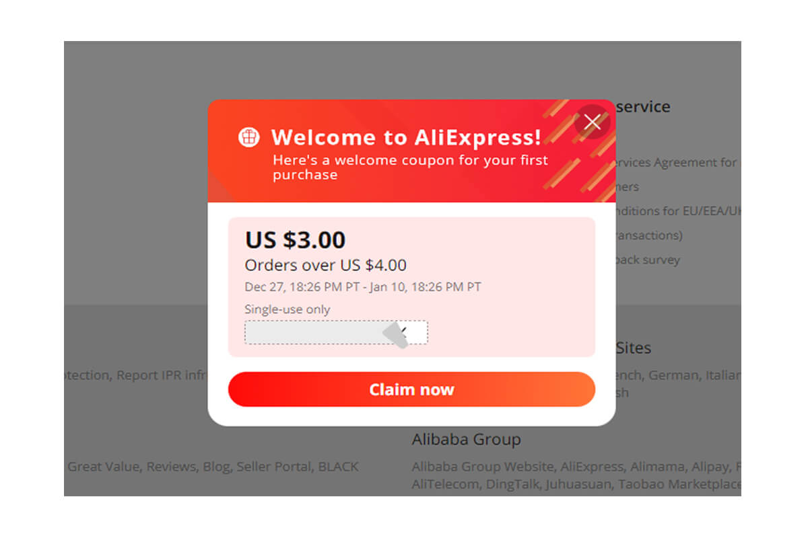This screenshot has width=808, height=538.
Task: Select the hidden coupon code box
Action: point(336,332)
